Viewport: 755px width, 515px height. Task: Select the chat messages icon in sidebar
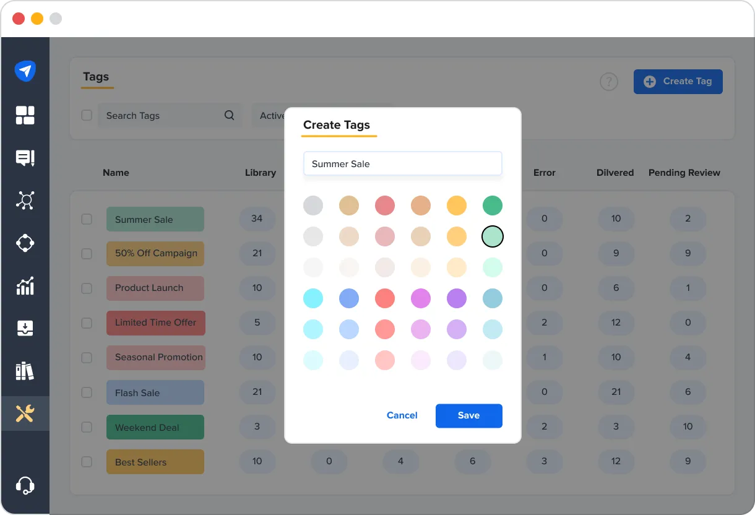pos(25,158)
